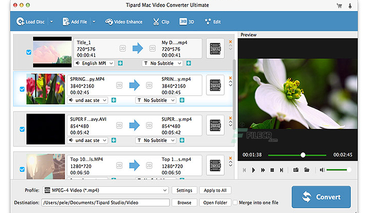Uncheck the SPRING video checkbox
The image size is (368, 213).
22,89
